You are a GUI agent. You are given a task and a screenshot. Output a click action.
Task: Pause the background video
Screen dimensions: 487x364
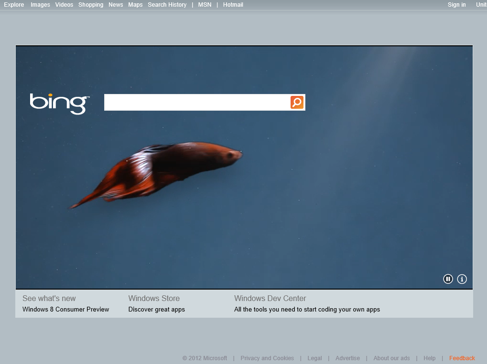448,279
